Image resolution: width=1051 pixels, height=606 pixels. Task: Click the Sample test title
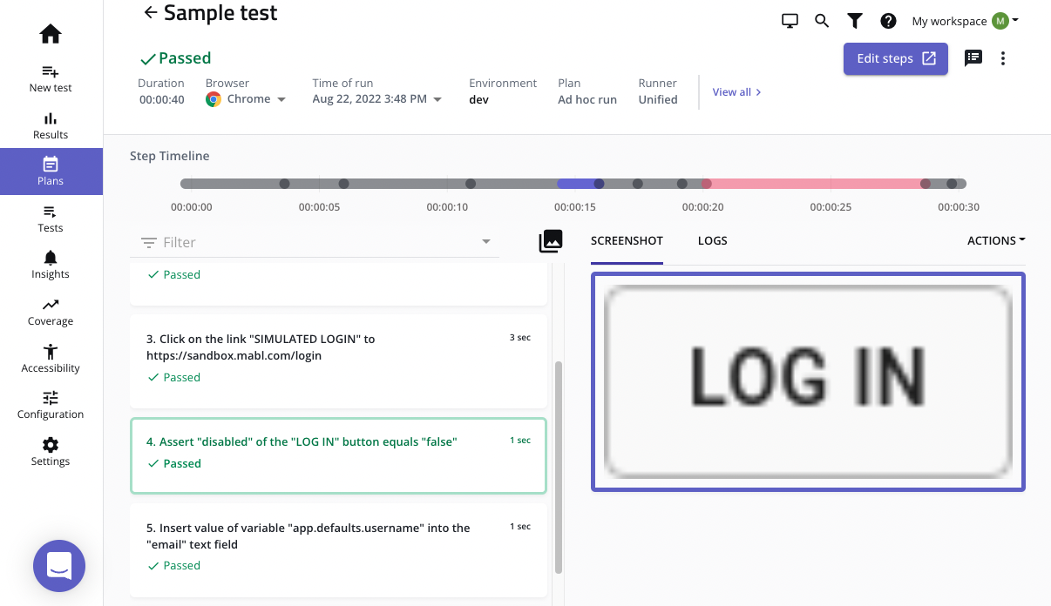220,12
